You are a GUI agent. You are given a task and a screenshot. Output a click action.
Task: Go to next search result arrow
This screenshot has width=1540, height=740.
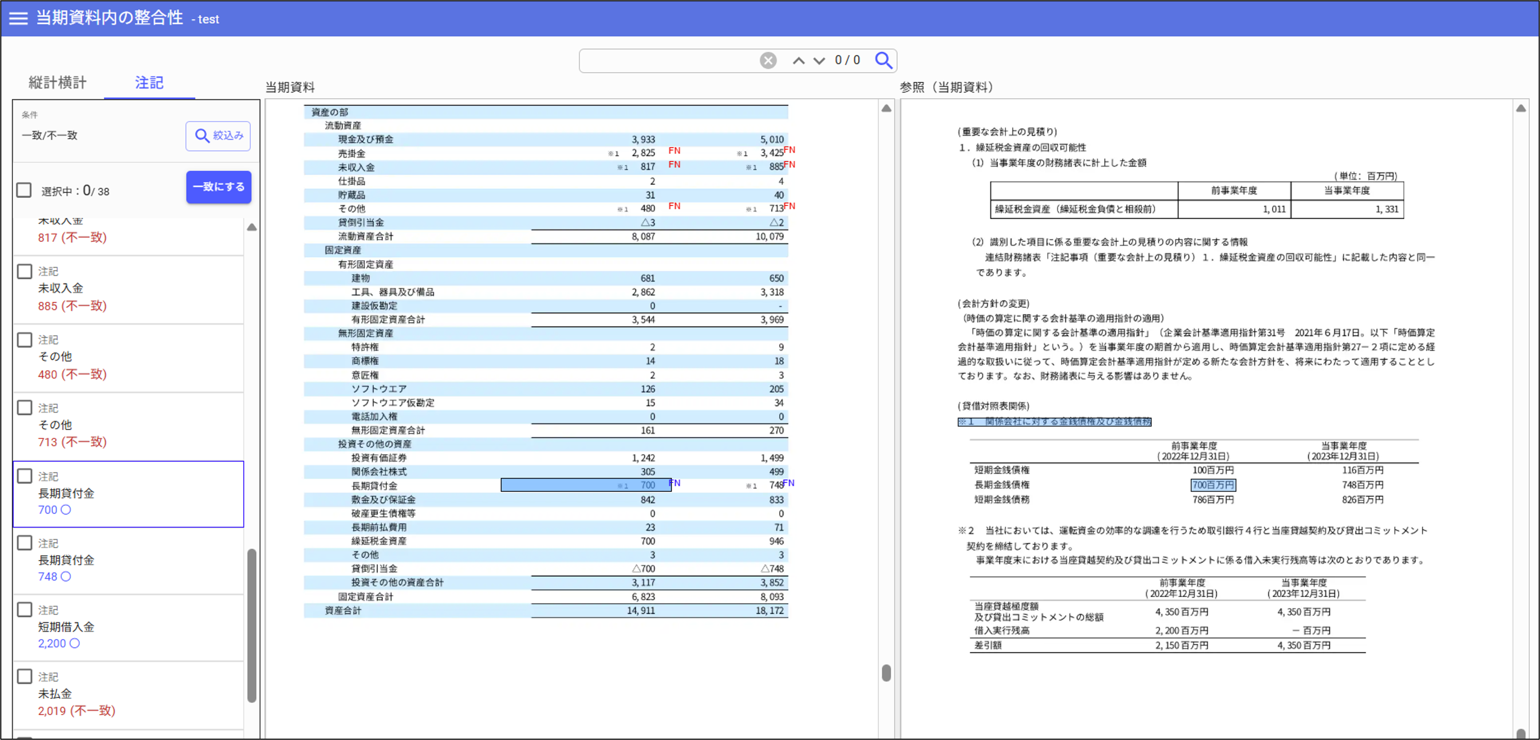click(x=819, y=60)
